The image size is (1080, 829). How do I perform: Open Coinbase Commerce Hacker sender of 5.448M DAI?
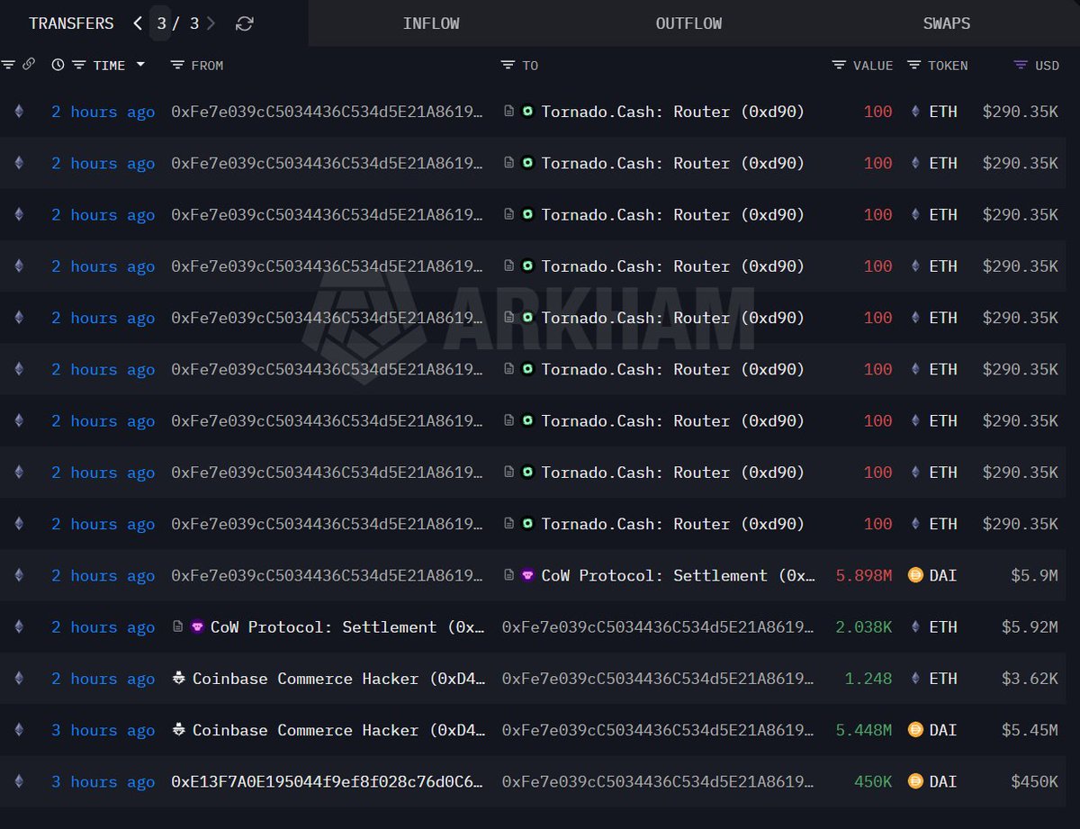pyautogui.click(x=338, y=730)
